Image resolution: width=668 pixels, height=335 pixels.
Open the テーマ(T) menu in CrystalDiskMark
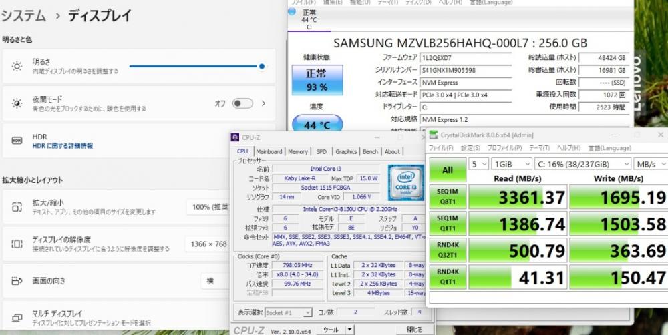(x=539, y=148)
